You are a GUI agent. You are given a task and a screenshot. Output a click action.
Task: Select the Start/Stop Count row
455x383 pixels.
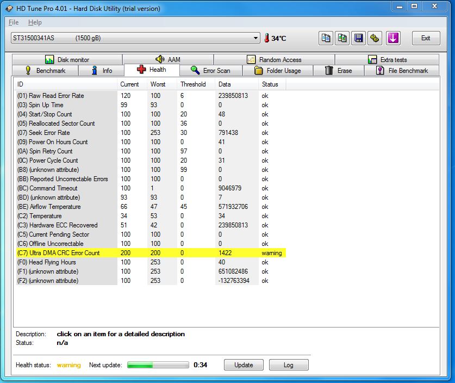pos(151,114)
